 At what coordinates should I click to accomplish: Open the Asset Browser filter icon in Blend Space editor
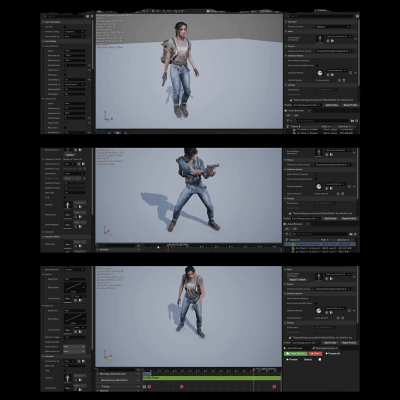pyautogui.click(x=288, y=120)
